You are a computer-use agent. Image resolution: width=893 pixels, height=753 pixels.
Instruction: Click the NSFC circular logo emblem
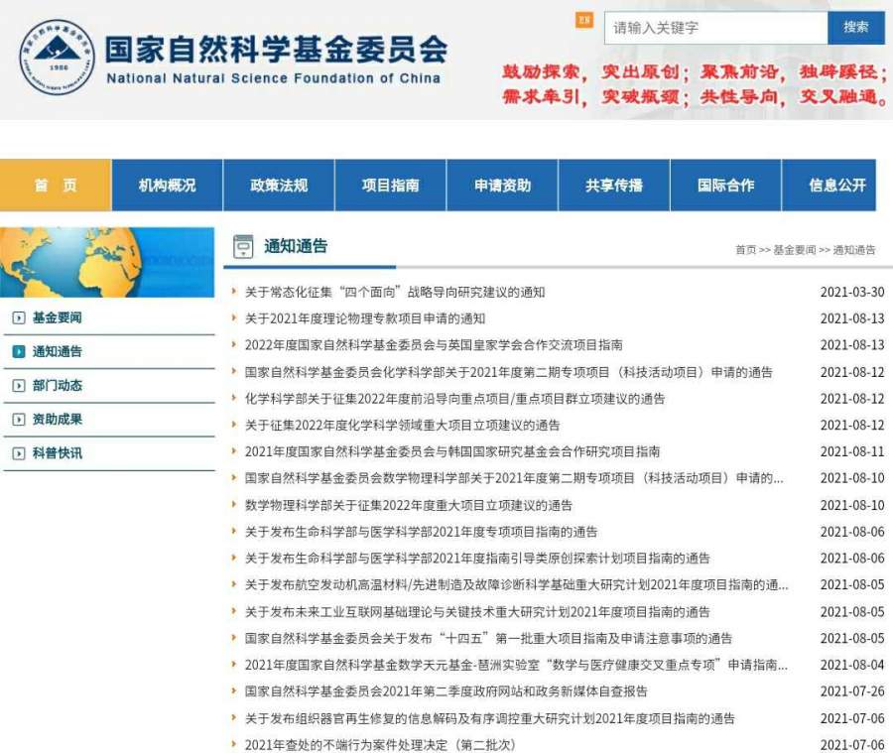click(57, 57)
